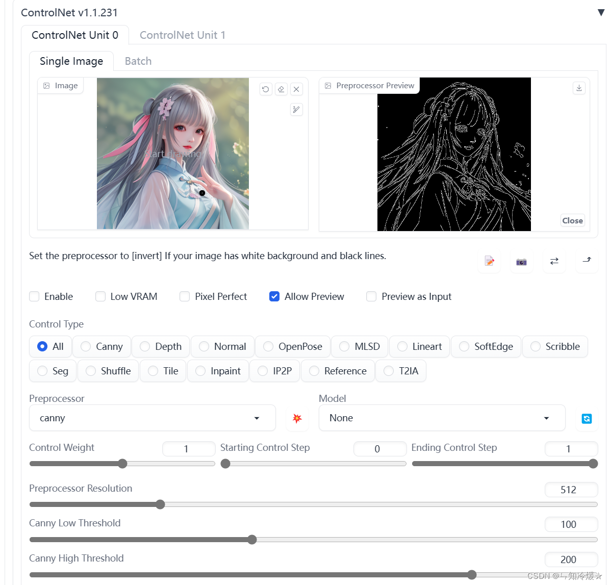This screenshot has height=585, width=610.
Task: Adjust the Starting Control Step slider
Action: [x=313, y=464]
